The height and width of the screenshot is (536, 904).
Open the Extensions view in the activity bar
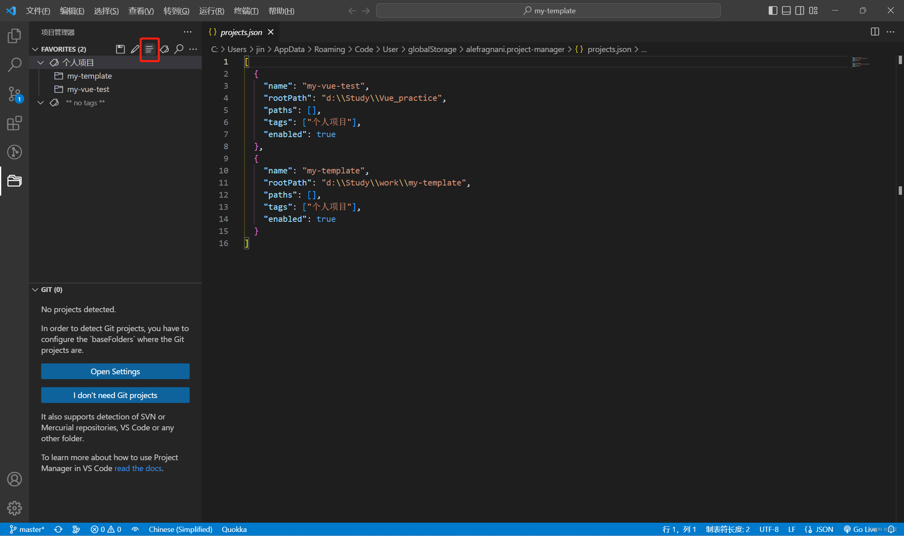coord(14,123)
